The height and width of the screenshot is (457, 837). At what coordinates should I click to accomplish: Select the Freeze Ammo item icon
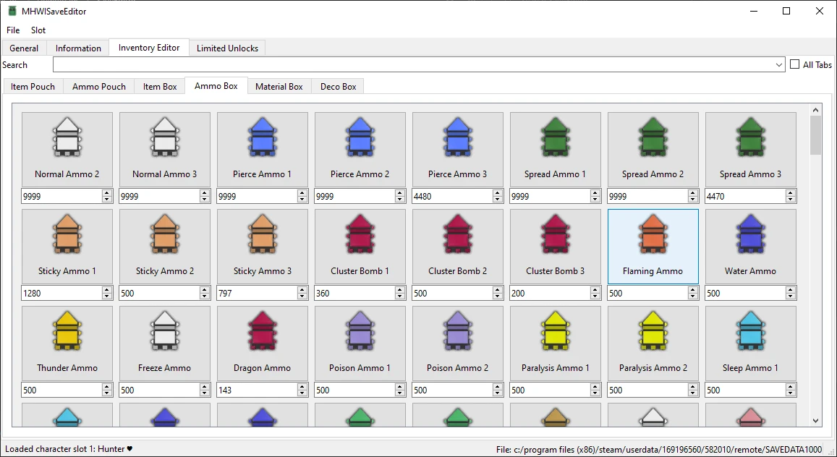click(x=164, y=332)
